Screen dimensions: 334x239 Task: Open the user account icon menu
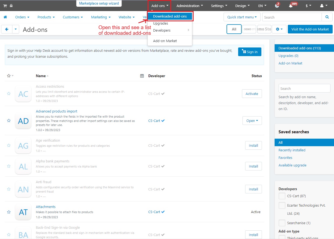click(323, 6)
